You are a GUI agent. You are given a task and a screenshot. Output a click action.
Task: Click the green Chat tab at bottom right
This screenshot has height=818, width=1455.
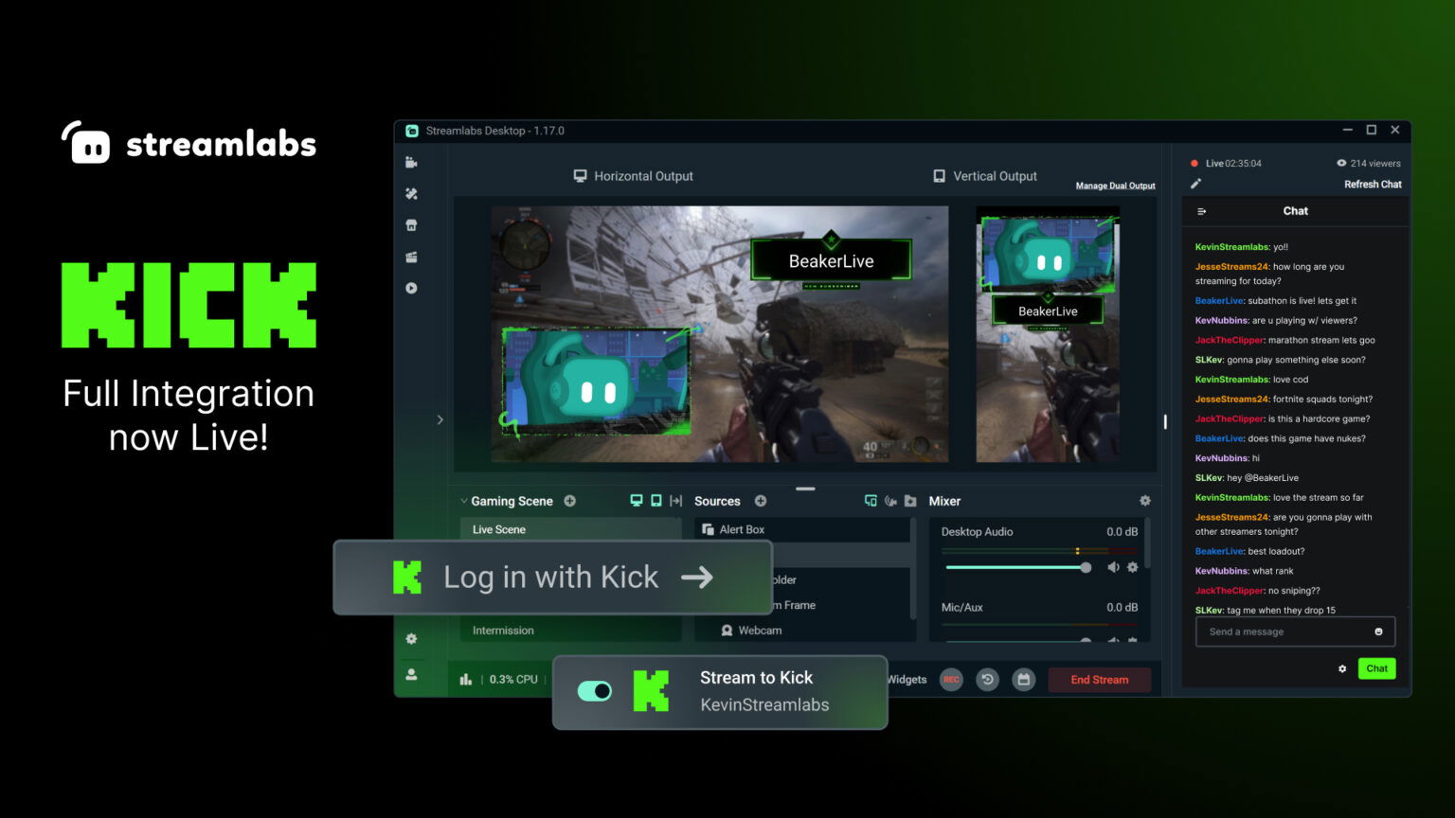click(x=1376, y=668)
